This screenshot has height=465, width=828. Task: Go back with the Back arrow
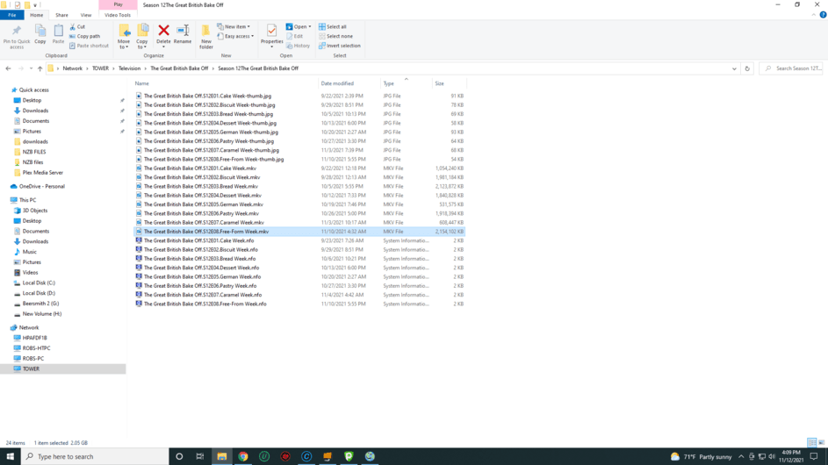coord(9,68)
